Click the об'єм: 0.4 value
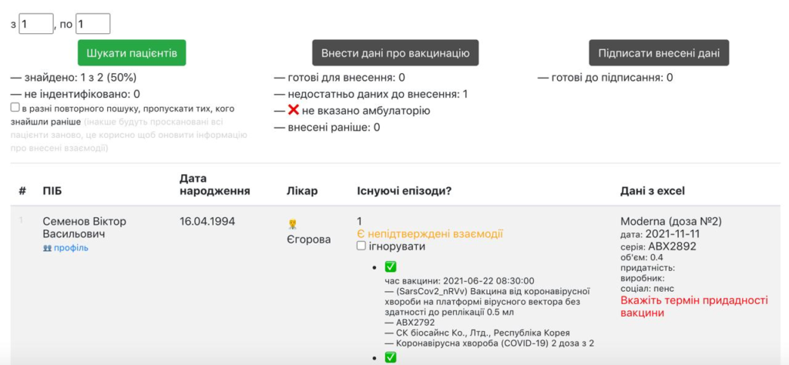 coord(642,257)
